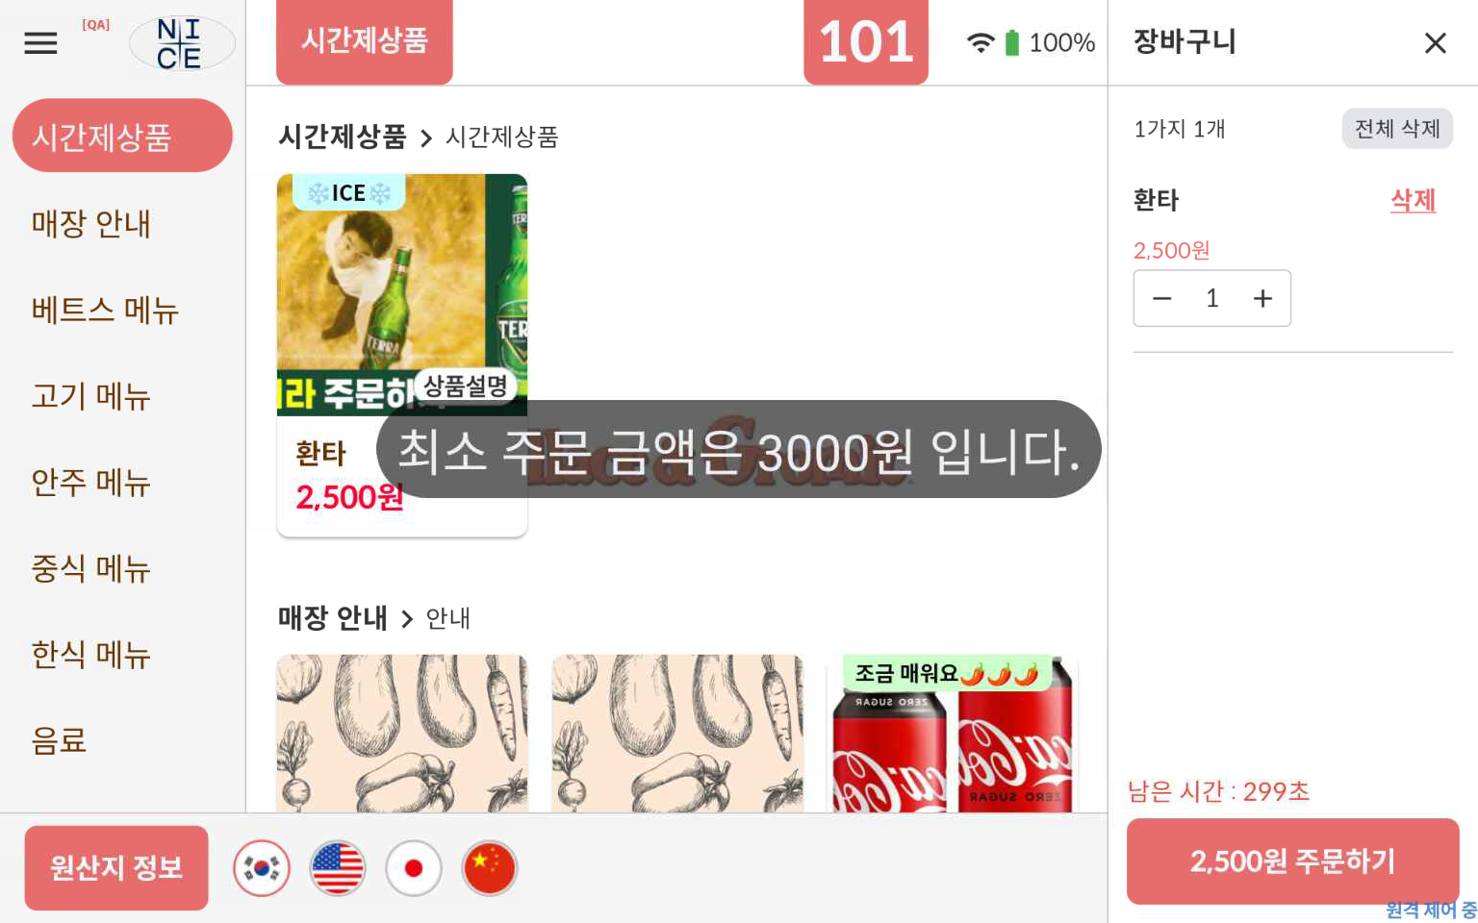Open the 매장 안내 menu category
The height and width of the screenshot is (923, 1478).
(x=91, y=223)
